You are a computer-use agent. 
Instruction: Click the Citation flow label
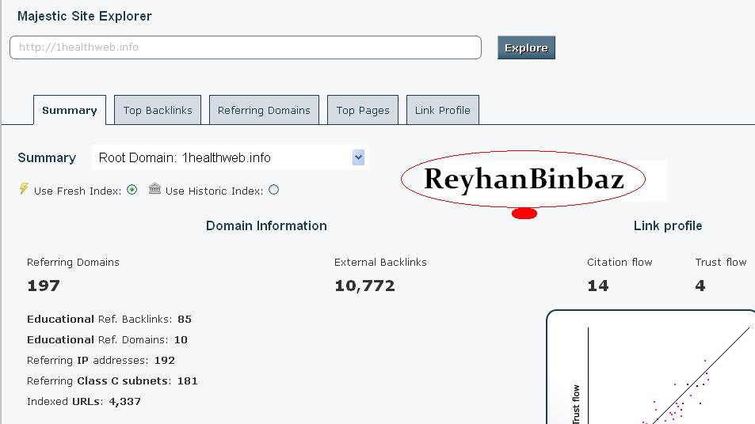click(x=620, y=262)
